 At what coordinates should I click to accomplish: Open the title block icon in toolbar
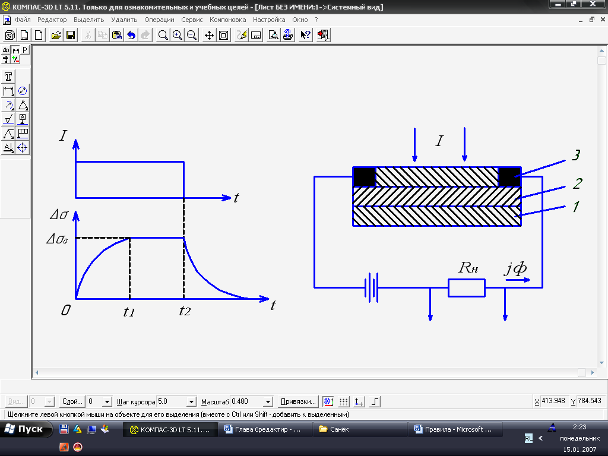[256, 35]
